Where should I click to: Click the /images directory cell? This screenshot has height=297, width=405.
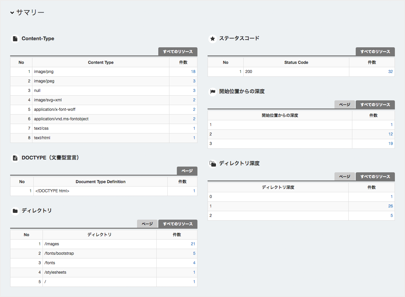100,244
